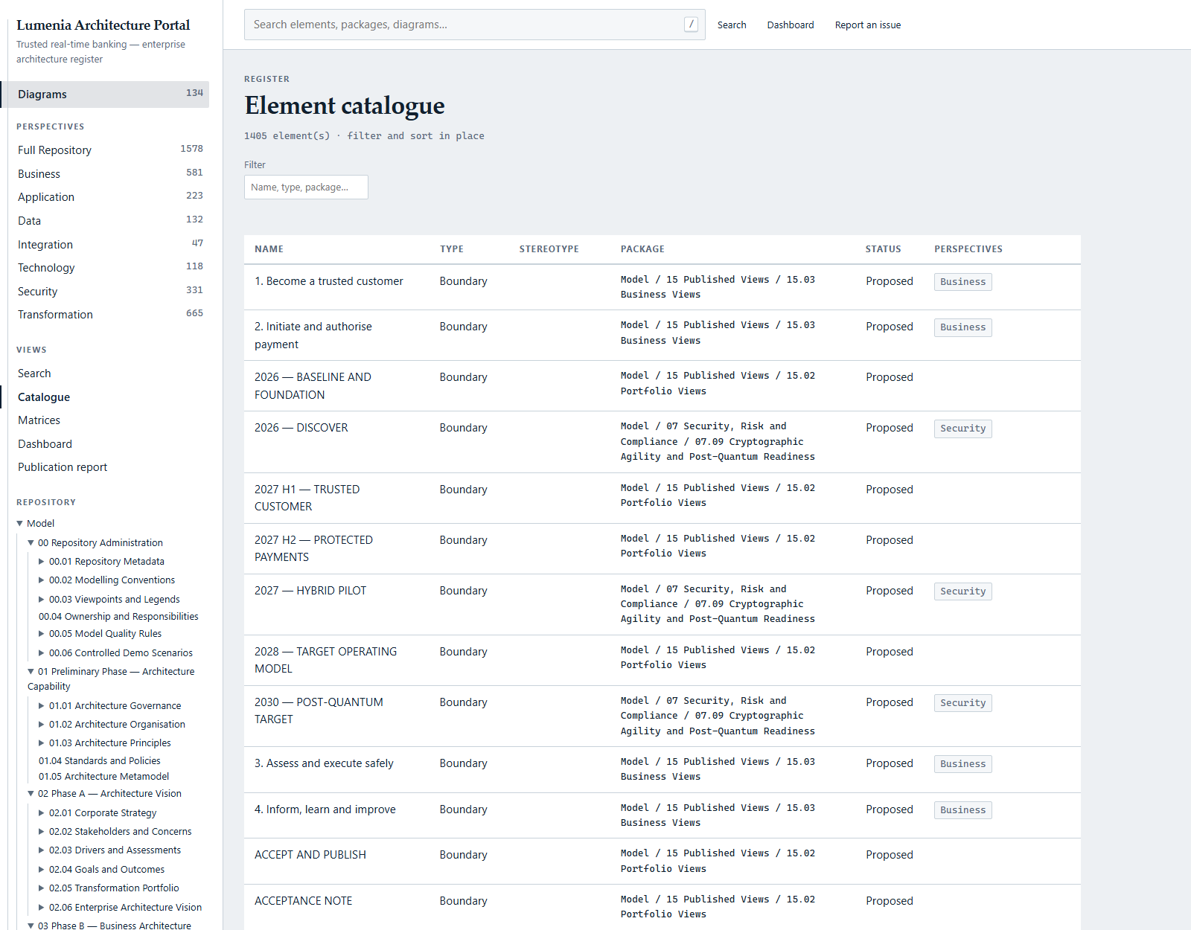Image resolution: width=1191 pixels, height=930 pixels.
Task: Open 01.04 Standards and Policies tree item
Action: (100, 761)
